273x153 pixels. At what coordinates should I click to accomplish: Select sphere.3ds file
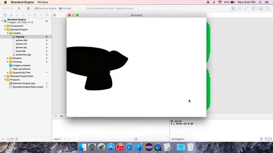(x=21, y=40)
